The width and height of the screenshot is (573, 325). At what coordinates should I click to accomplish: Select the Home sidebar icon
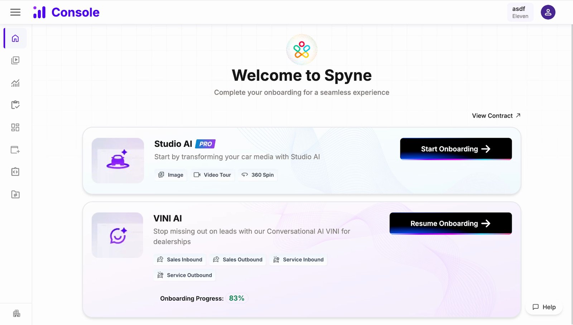coord(15,38)
